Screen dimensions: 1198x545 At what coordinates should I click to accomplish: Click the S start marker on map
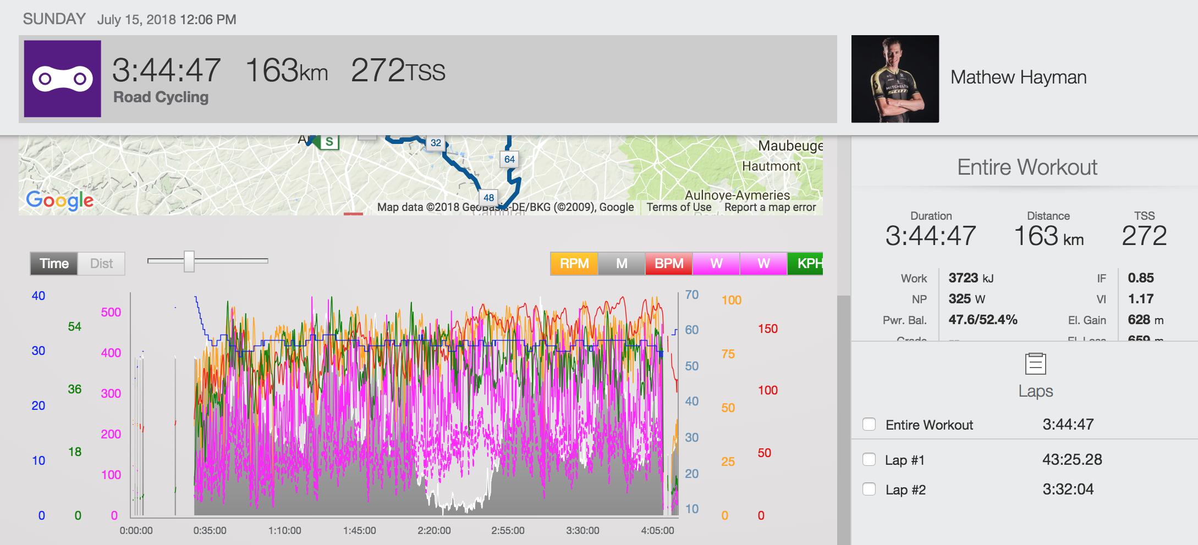click(329, 142)
